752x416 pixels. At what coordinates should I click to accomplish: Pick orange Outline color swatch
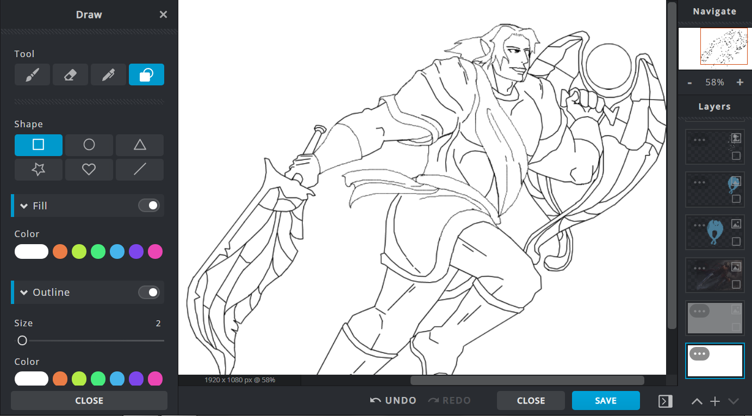(x=60, y=378)
